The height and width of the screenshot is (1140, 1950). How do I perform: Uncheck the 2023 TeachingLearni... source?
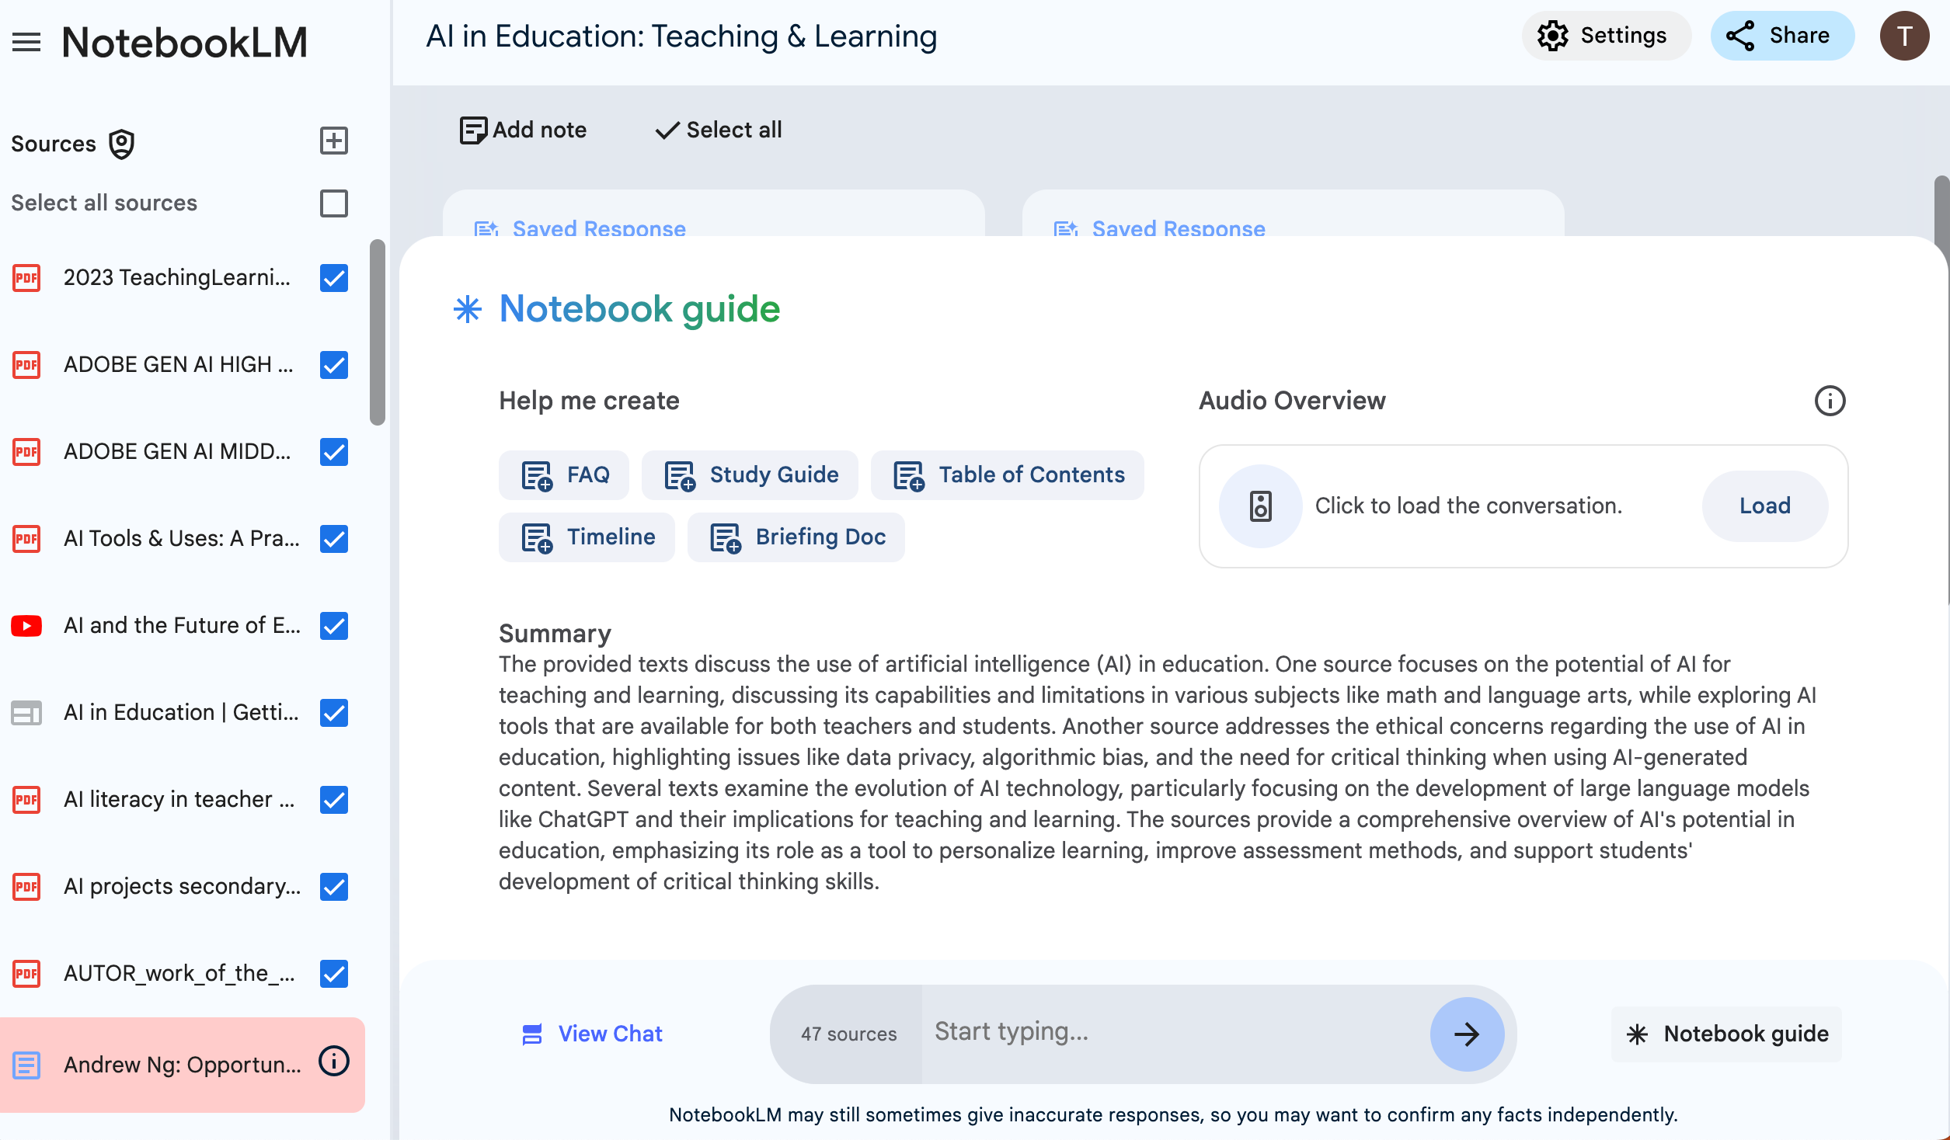click(334, 278)
